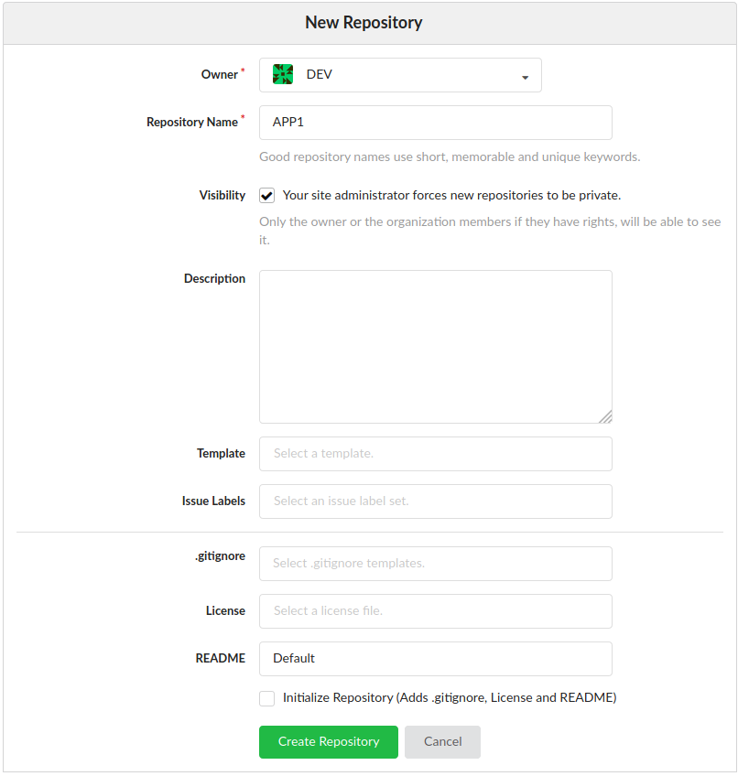738x776 pixels.
Task: Click the Cancel button
Action: [x=442, y=742]
